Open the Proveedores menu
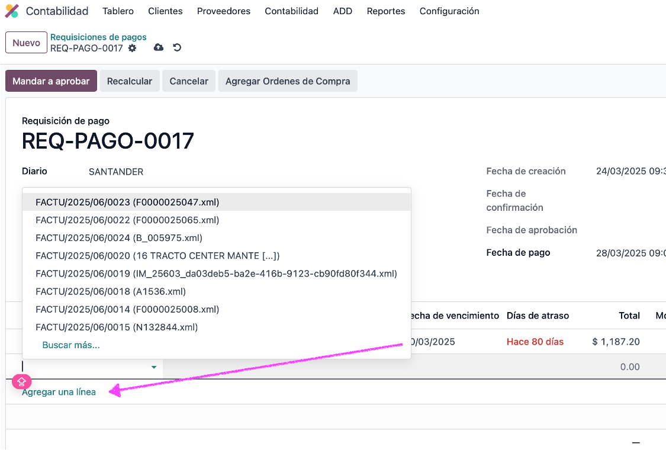Viewport: 666px width, 450px height. [223, 11]
